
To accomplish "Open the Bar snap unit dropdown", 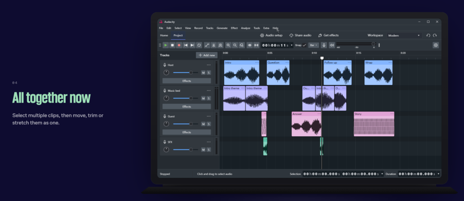I will pos(313,45).
